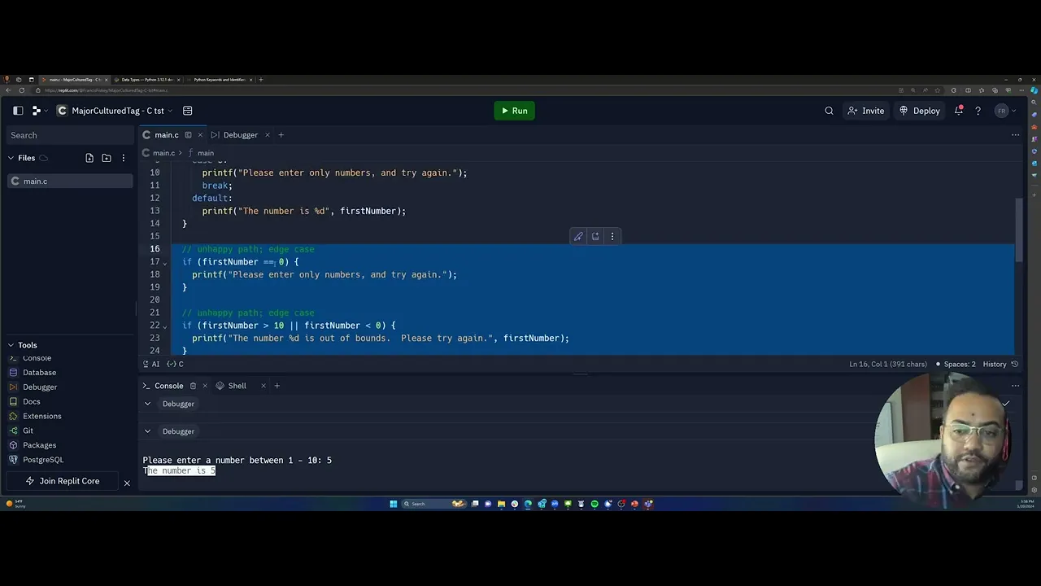Add a new console pane tab

277,386
